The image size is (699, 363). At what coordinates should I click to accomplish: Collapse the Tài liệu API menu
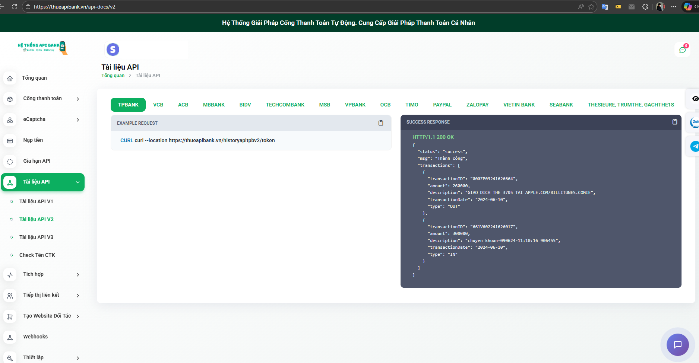[78, 182]
